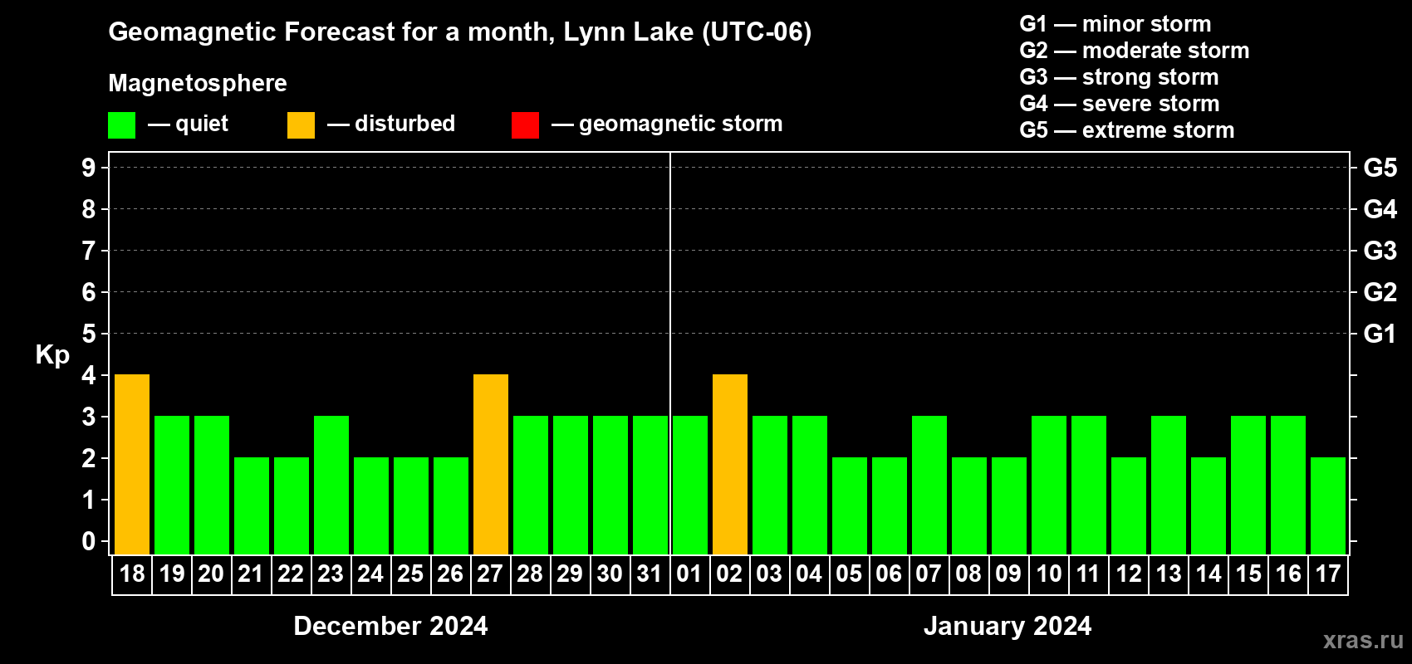Viewport: 1412px width, 664px height.
Task: Click the green bar for December 31
Action: pyautogui.click(x=650, y=486)
